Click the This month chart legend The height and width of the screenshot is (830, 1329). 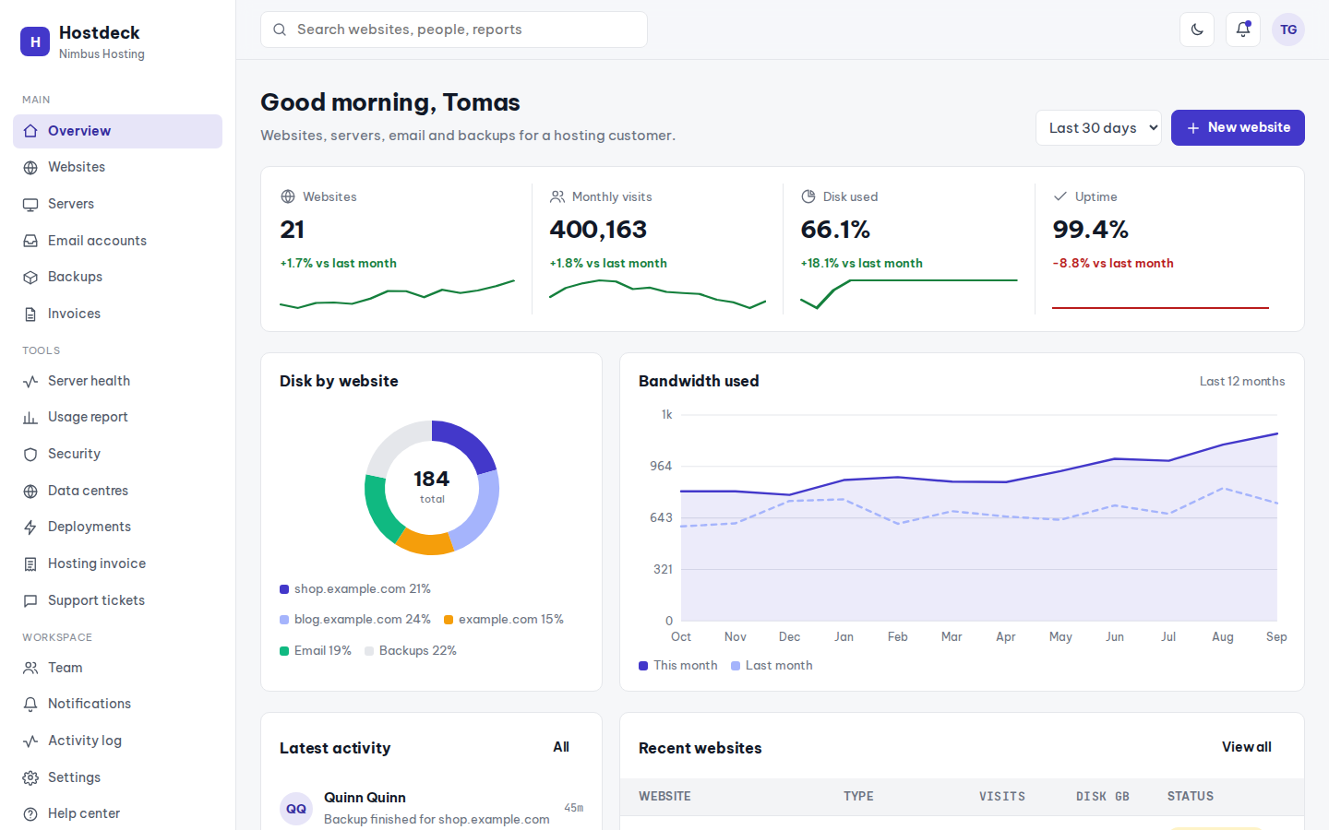click(x=677, y=665)
